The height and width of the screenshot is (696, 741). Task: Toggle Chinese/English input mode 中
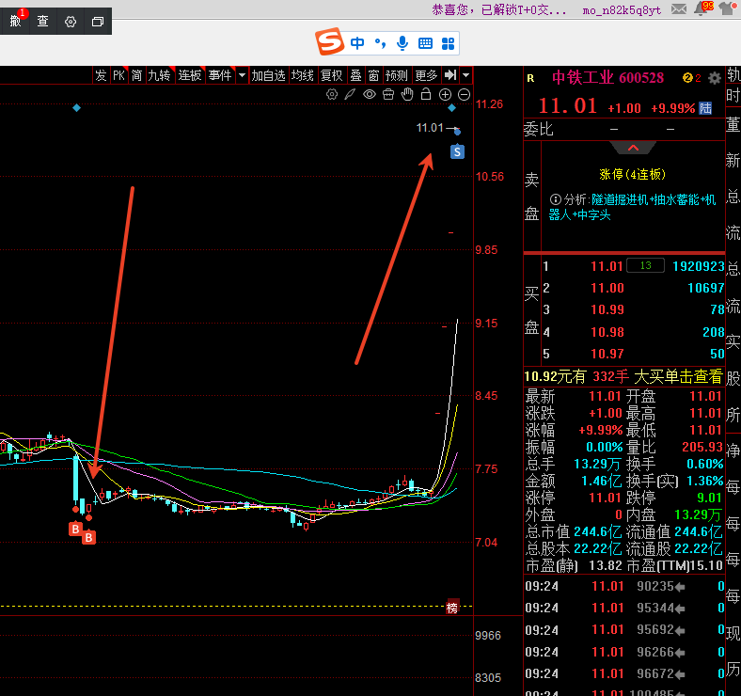click(357, 43)
